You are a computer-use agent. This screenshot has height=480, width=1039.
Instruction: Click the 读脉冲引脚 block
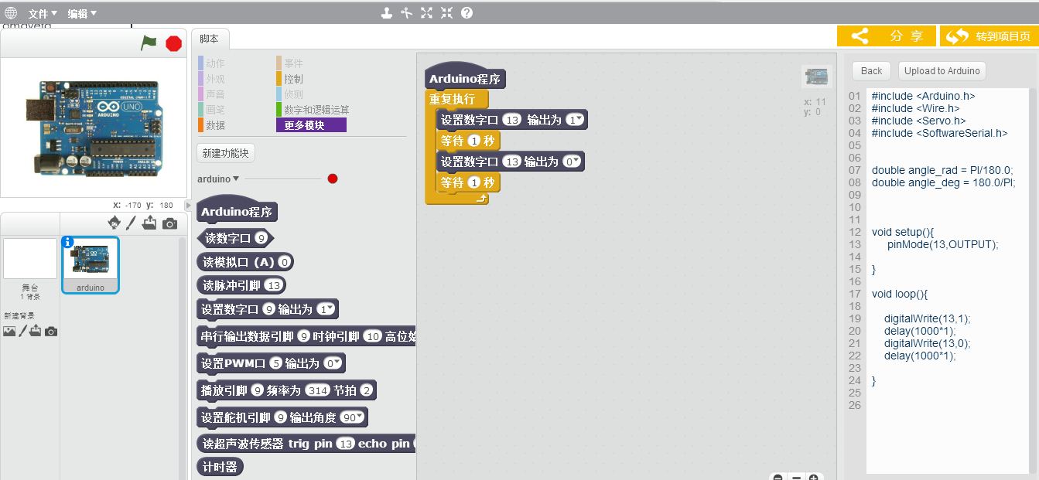coord(241,285)
